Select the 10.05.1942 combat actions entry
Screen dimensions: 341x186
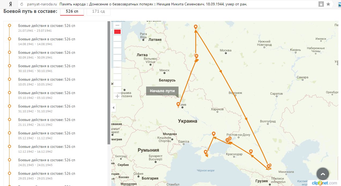[x=47, y=82]
